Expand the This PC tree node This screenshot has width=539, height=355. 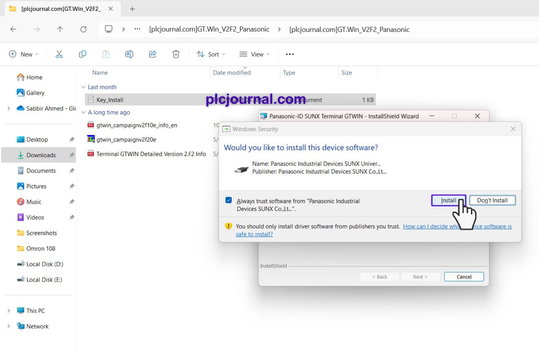coord(9,311)
